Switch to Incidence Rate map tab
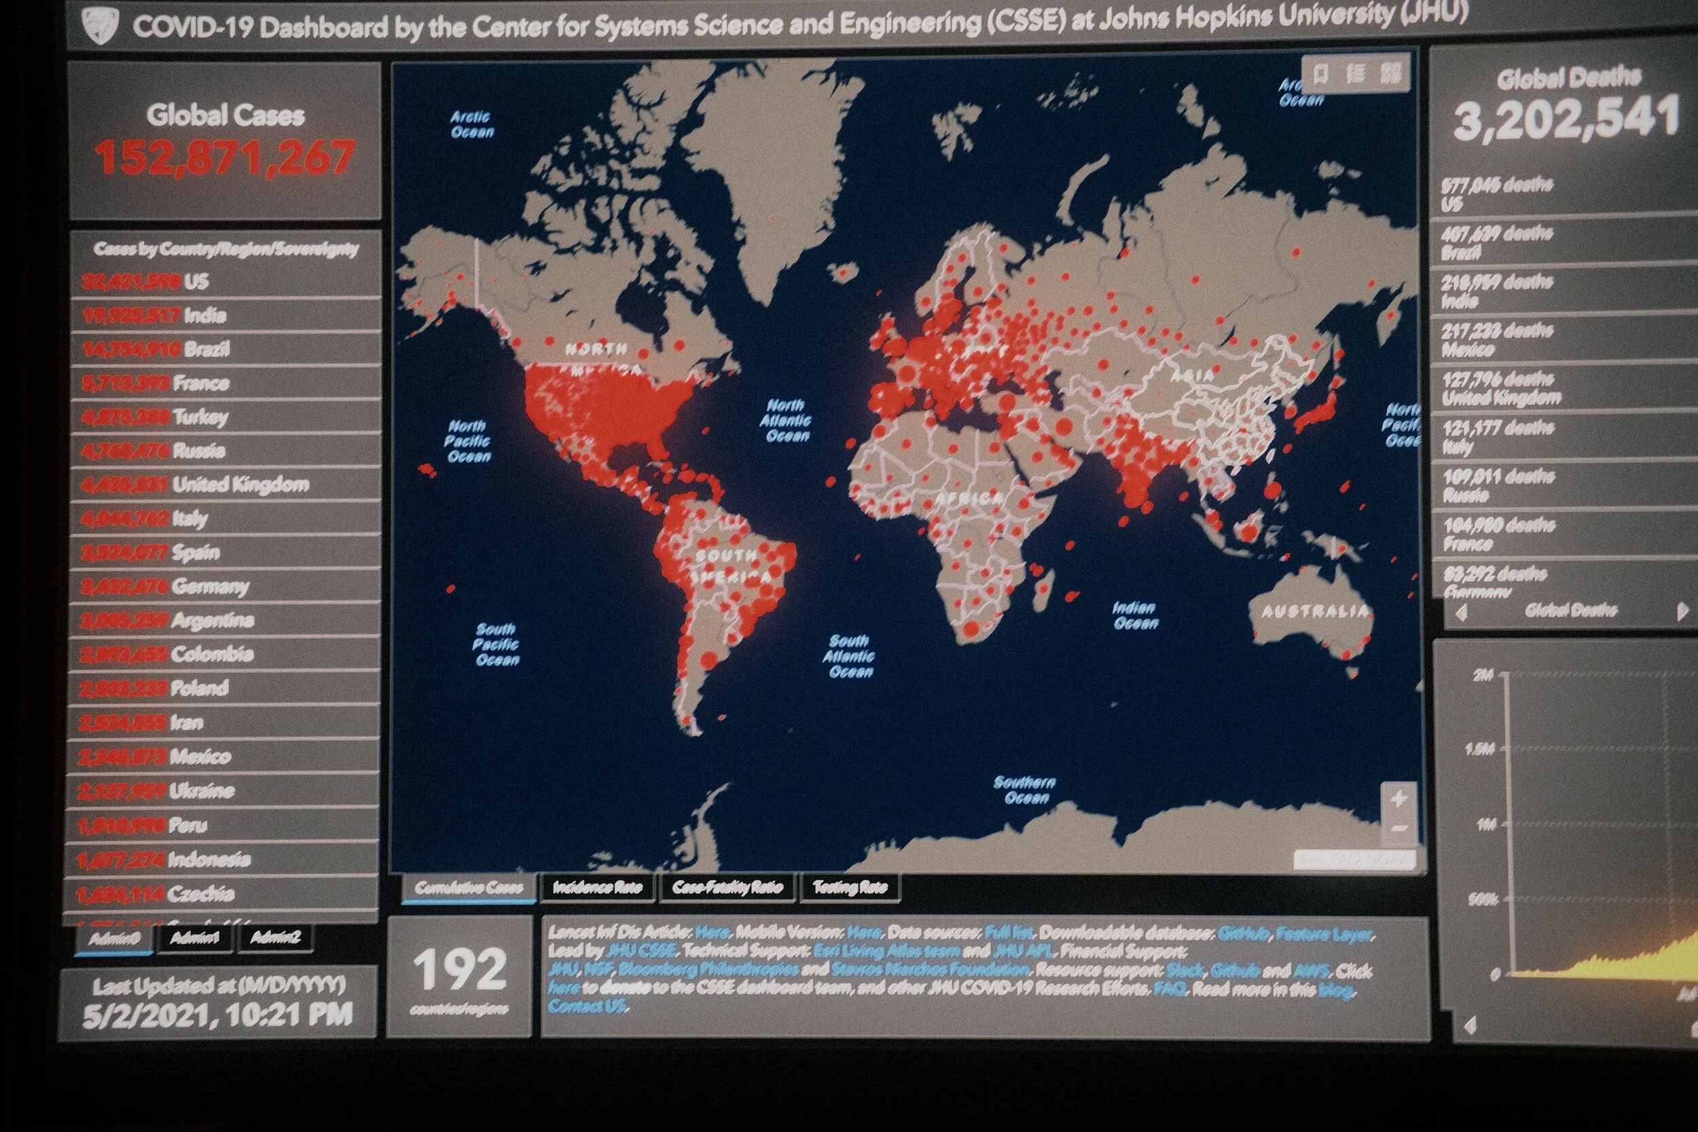The height and width of the screenshot is (1132, 1698). [597, 888]
